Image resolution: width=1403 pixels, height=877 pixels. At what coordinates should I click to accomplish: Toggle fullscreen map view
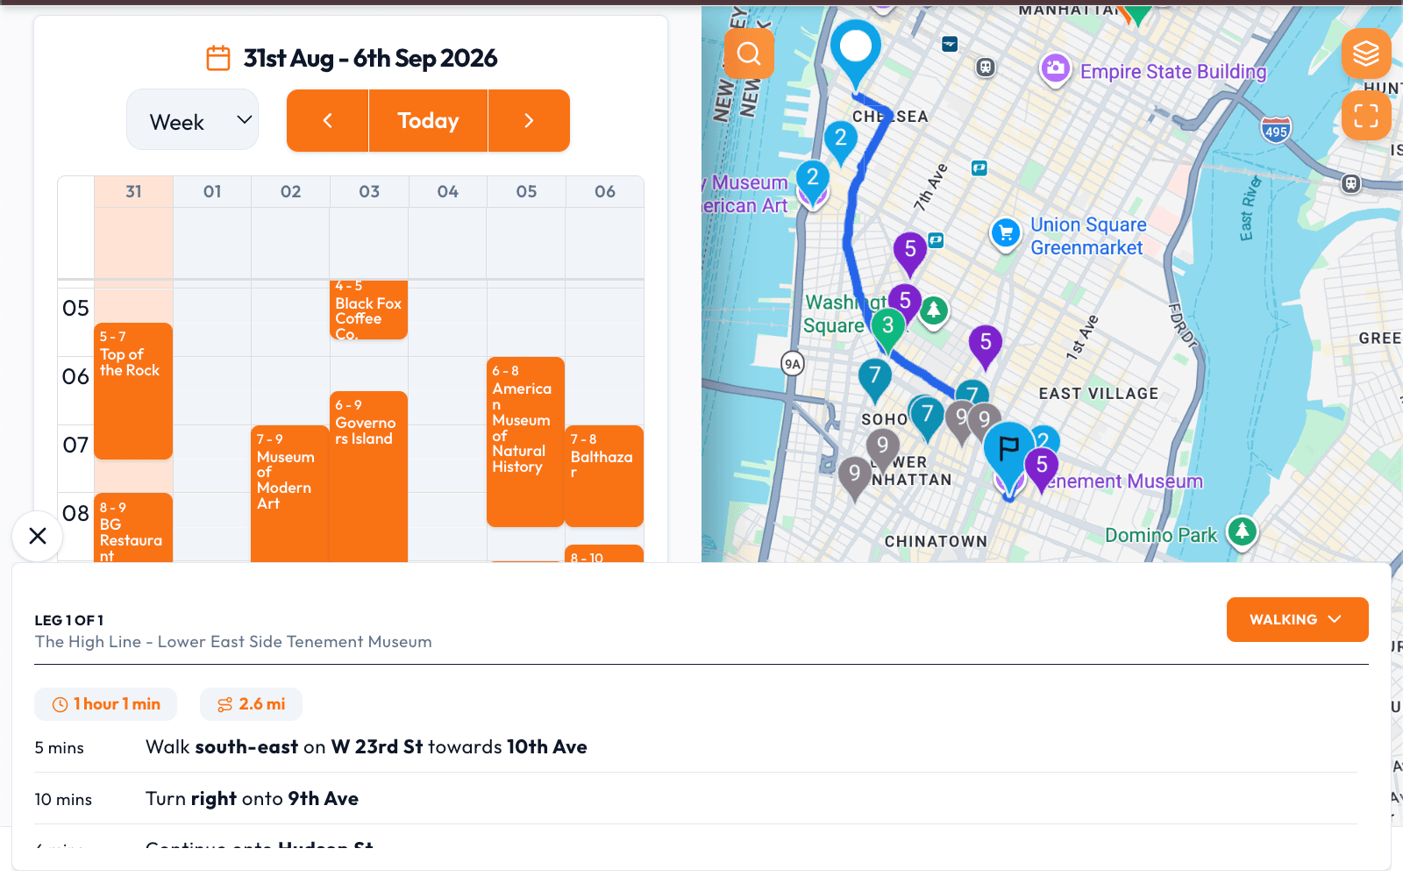pyautogui.click(x=1366, y=115)
